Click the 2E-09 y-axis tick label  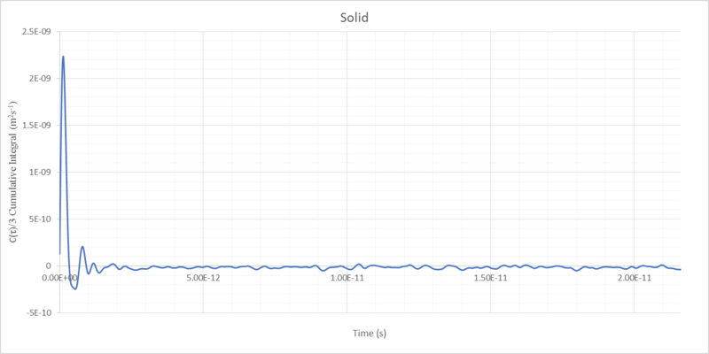tap(40, 79)
